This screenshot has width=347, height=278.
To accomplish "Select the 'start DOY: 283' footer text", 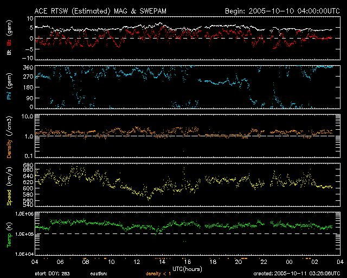I will pos(52,274).
